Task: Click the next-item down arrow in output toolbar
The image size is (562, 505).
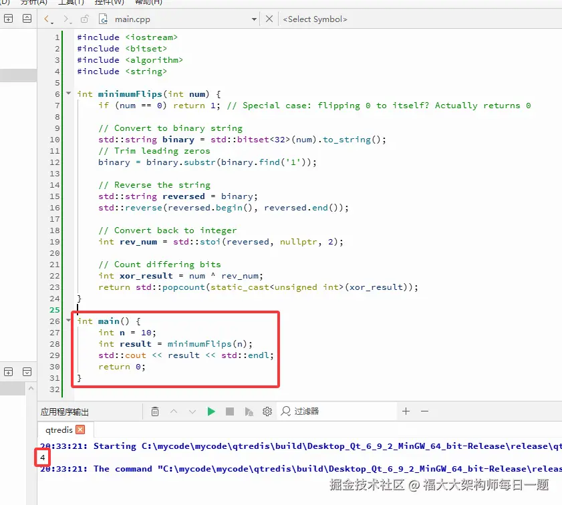Action: pos(192,411)
